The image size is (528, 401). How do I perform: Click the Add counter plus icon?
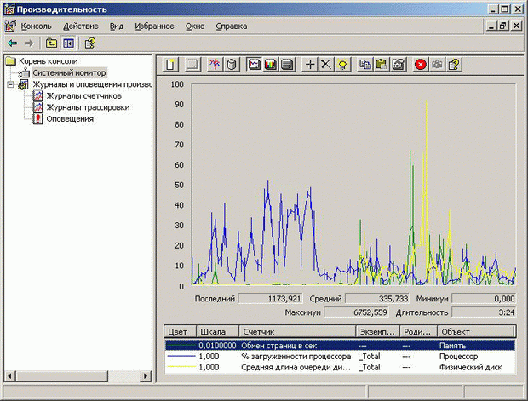(310, 64)
